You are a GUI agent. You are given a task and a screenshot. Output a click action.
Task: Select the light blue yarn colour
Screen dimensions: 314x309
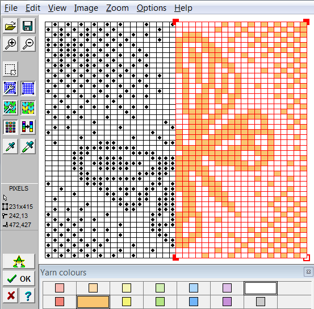point(194,288)
